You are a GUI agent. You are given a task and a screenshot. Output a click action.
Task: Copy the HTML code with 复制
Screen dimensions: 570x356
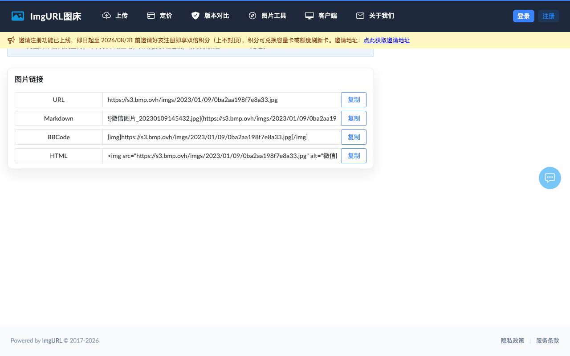(x=354, y=156)
